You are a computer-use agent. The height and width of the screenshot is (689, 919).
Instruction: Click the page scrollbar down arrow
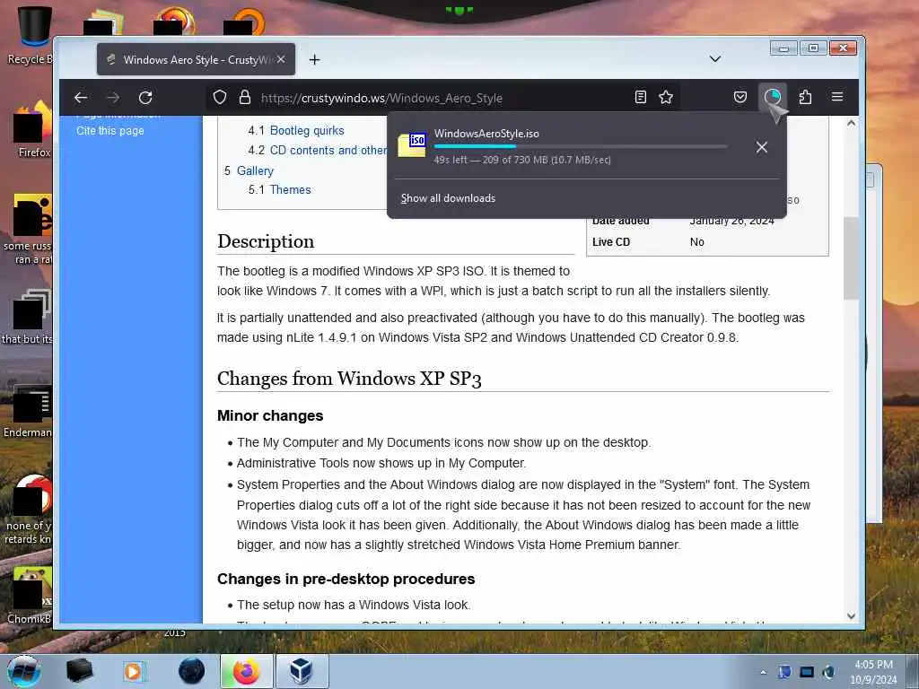tap(851, 615)
